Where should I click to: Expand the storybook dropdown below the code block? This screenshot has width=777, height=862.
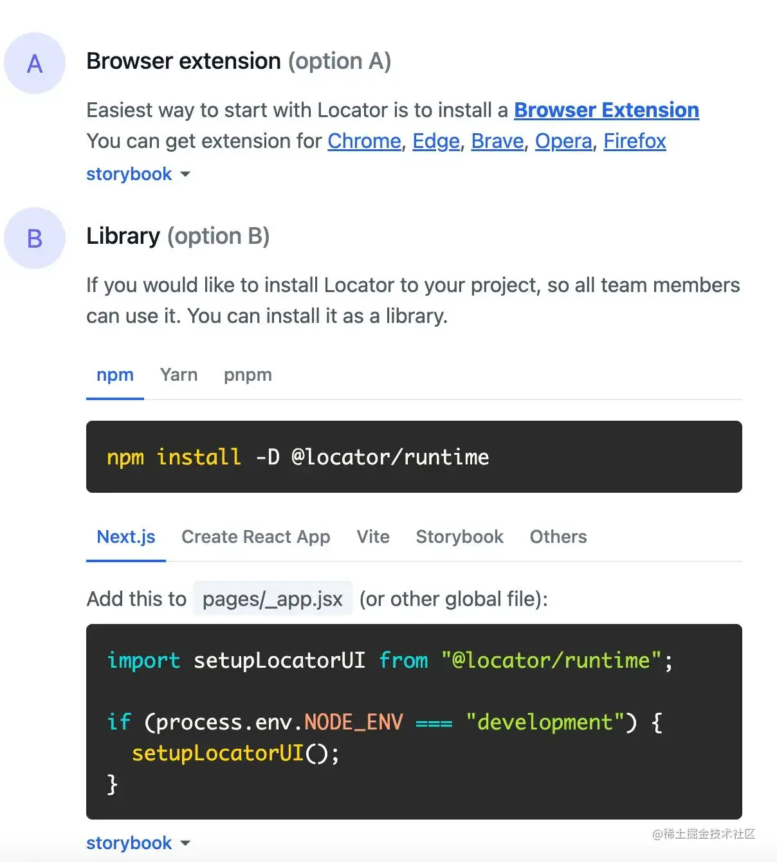pos(138,843)
